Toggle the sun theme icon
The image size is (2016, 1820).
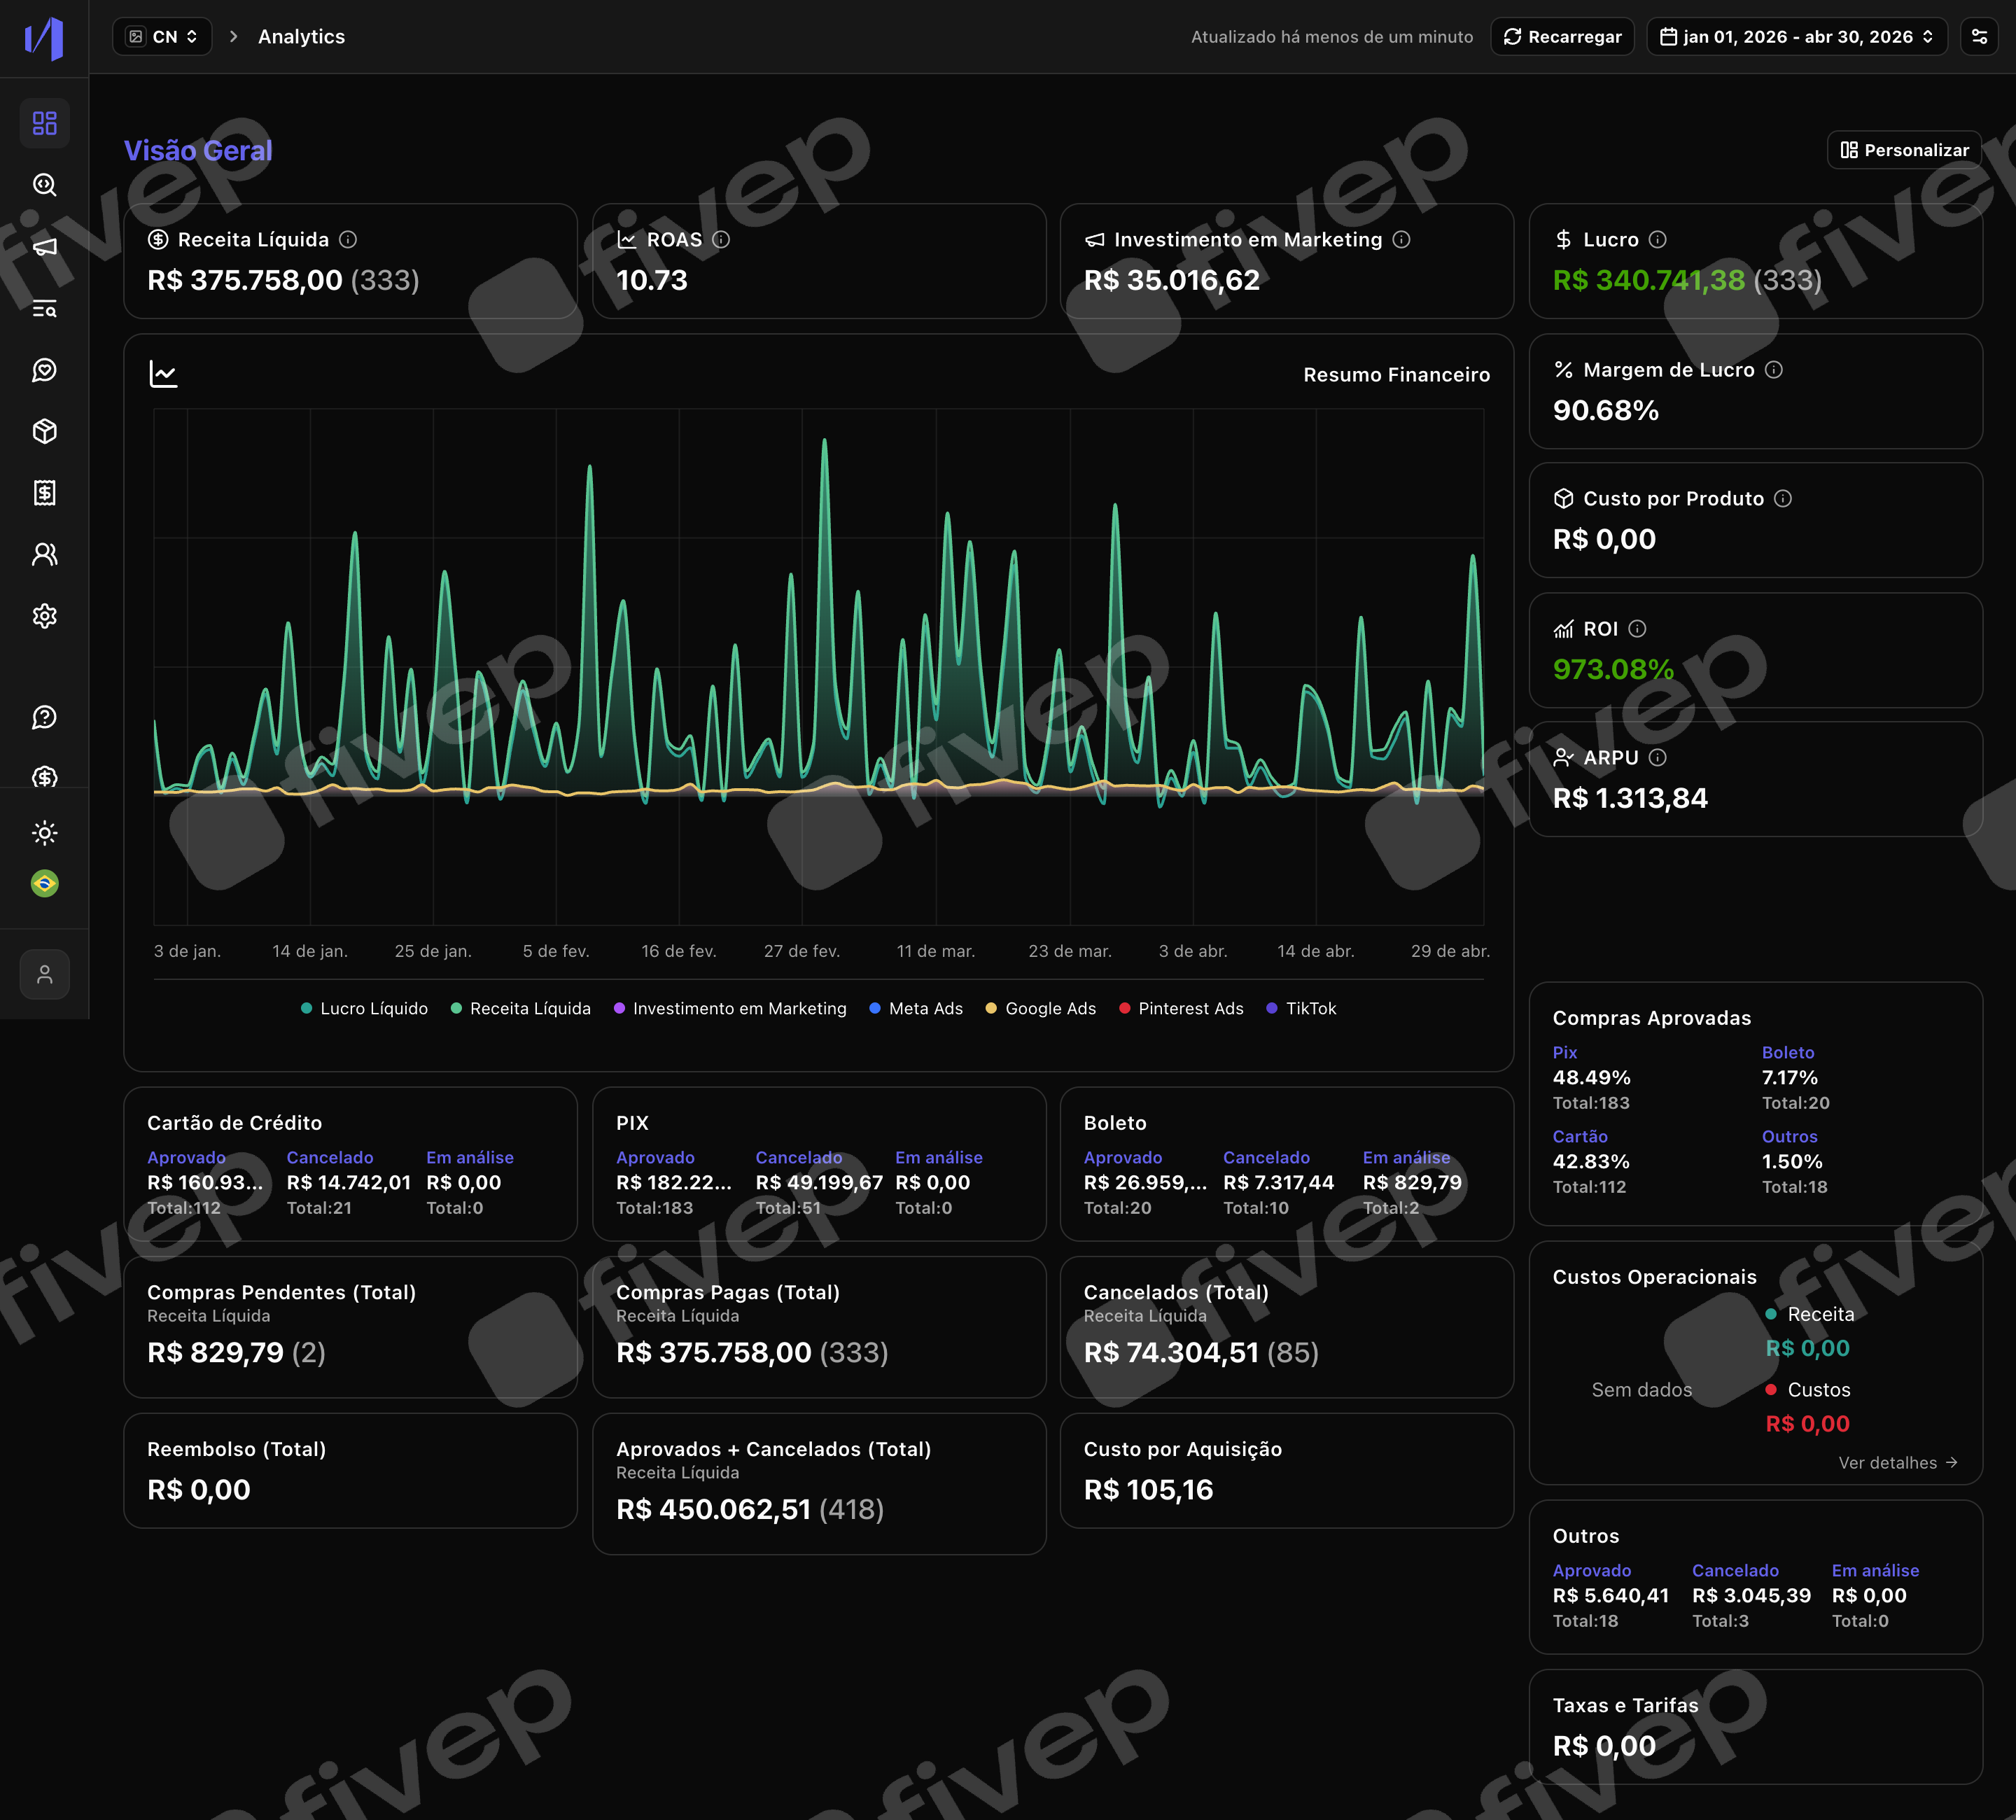pyautogui.click(x=44, y=833)
